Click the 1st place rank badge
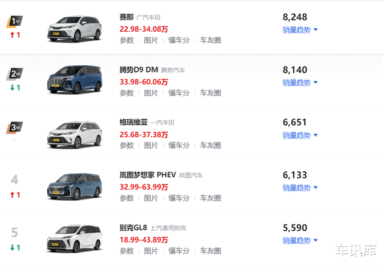 [x=14, y=22]
